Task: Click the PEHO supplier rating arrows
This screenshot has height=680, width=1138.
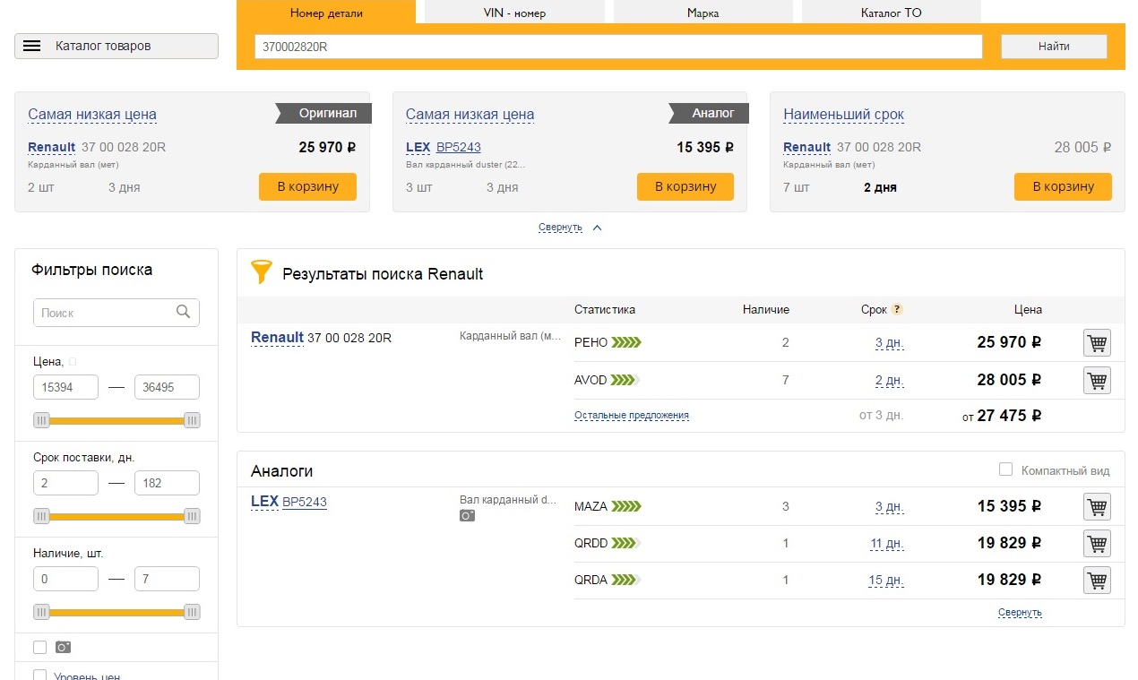Action: pyautogui.click(x=626, y=342)
